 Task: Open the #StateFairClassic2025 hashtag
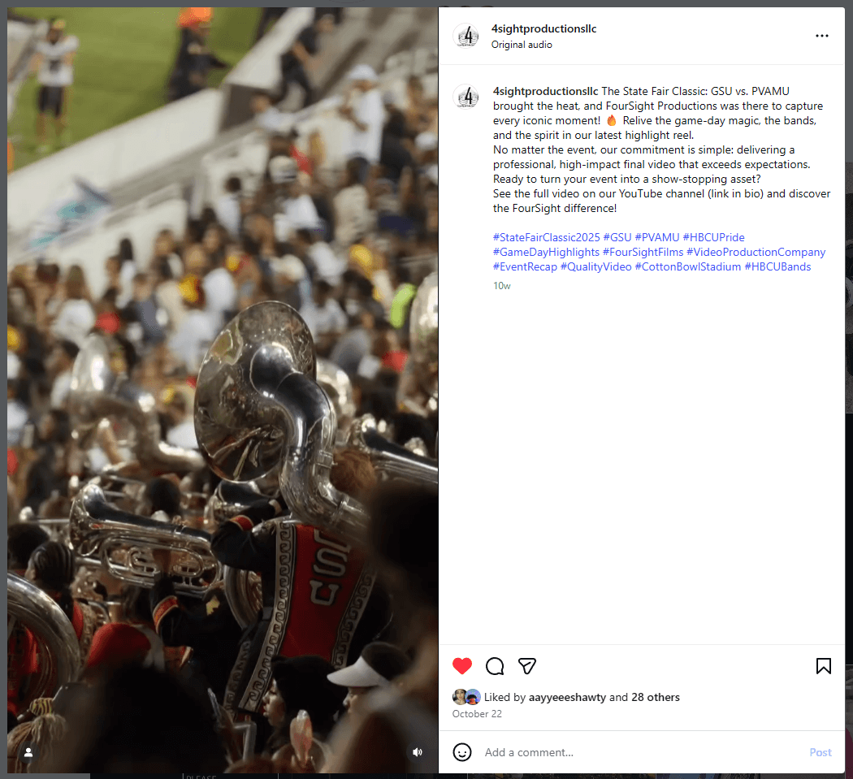[546, 237]
